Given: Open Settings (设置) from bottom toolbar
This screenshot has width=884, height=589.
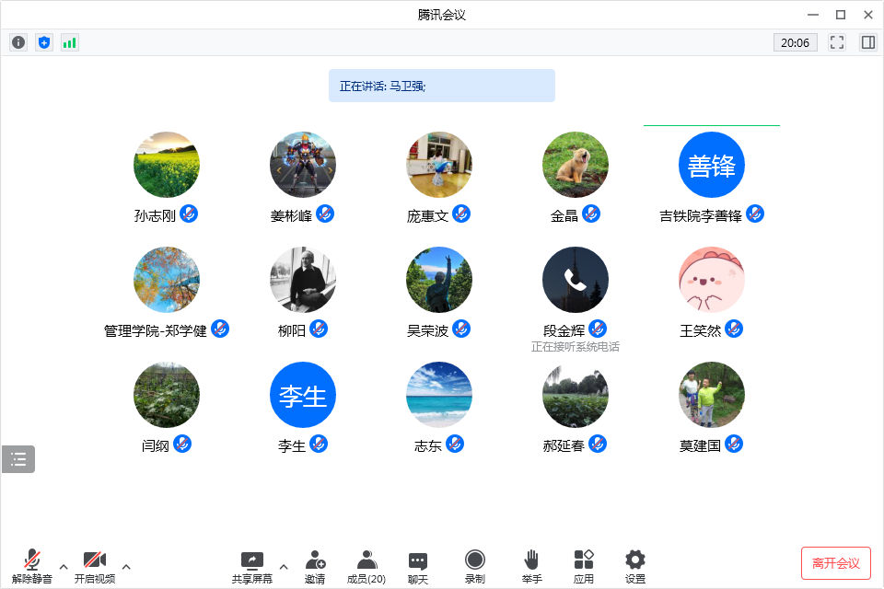Looking at the screenshot, I should pyautogui.click(x=635, y=566).
